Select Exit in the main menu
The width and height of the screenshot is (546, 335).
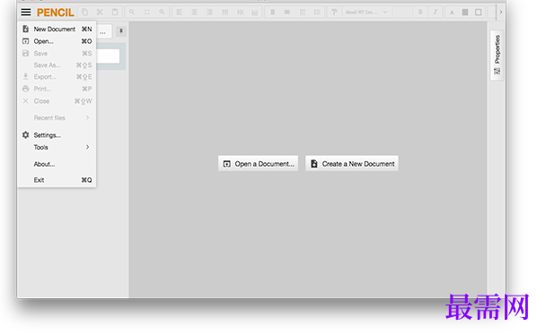[57, 180]
